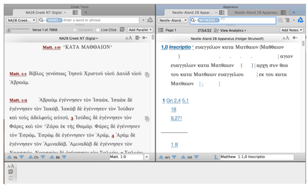Click the book layout icon next to the NA28 tab
The width and height of the screenshot is (307, 185).
75,12
